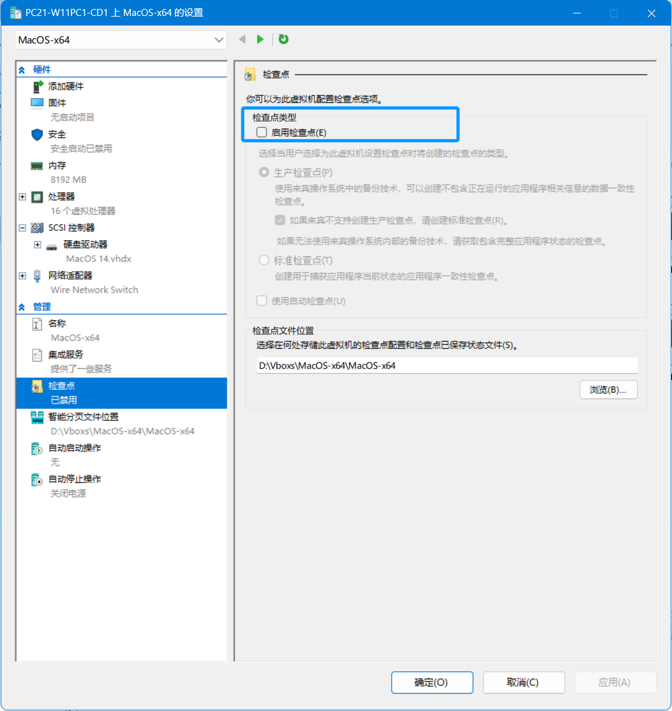This screenshot has width=672, height=711.
Task: Click the 应用(A) button
Action: point(615,682)
